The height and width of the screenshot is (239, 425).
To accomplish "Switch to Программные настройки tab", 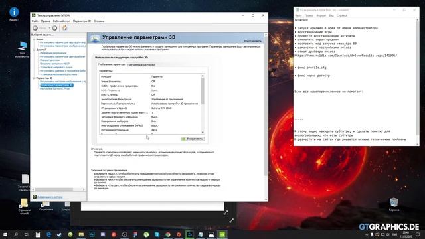I will click(x=141, y=65).
